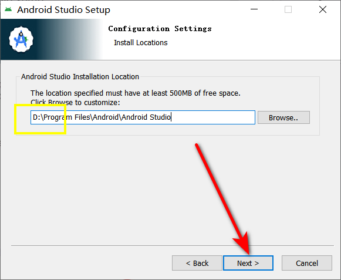Click the Android icon in the title bar
341x280 pixels.
tap(8, 9)
